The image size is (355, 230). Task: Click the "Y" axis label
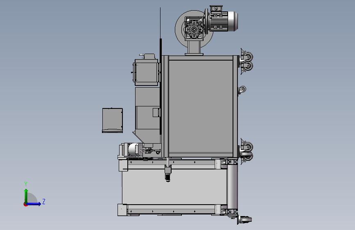[26, 184]
